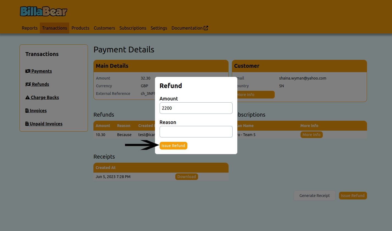
Task: Click the Invoices document icon in sidebar
Action: coord(27,111)
